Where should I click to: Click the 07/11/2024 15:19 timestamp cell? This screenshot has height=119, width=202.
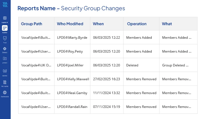[x=107, y=107]
